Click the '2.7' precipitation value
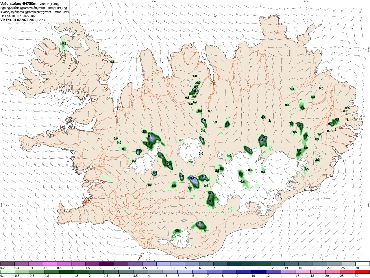 pyautogui.click(x=217, y=171)
